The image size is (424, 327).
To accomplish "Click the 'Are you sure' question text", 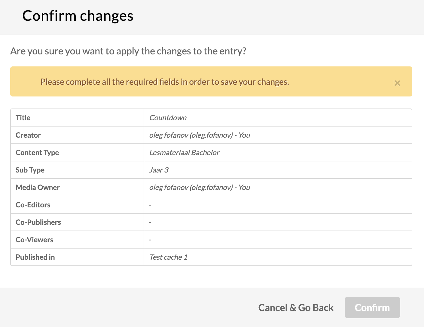I will click(x=128, y=51).
